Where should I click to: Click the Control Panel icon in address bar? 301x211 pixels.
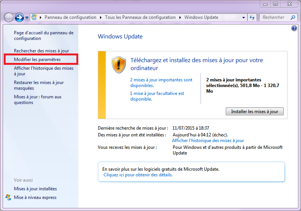click(34, 17)
